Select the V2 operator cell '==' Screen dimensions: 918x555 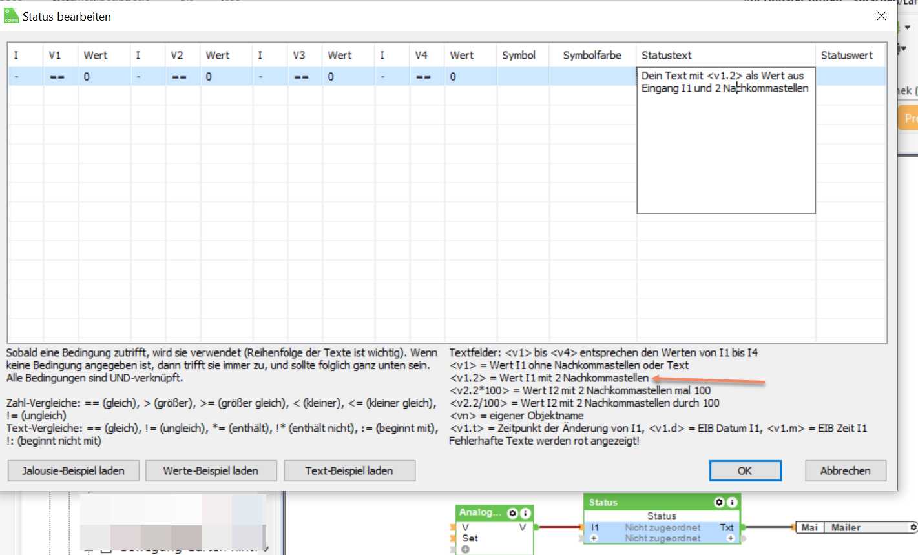183,77
